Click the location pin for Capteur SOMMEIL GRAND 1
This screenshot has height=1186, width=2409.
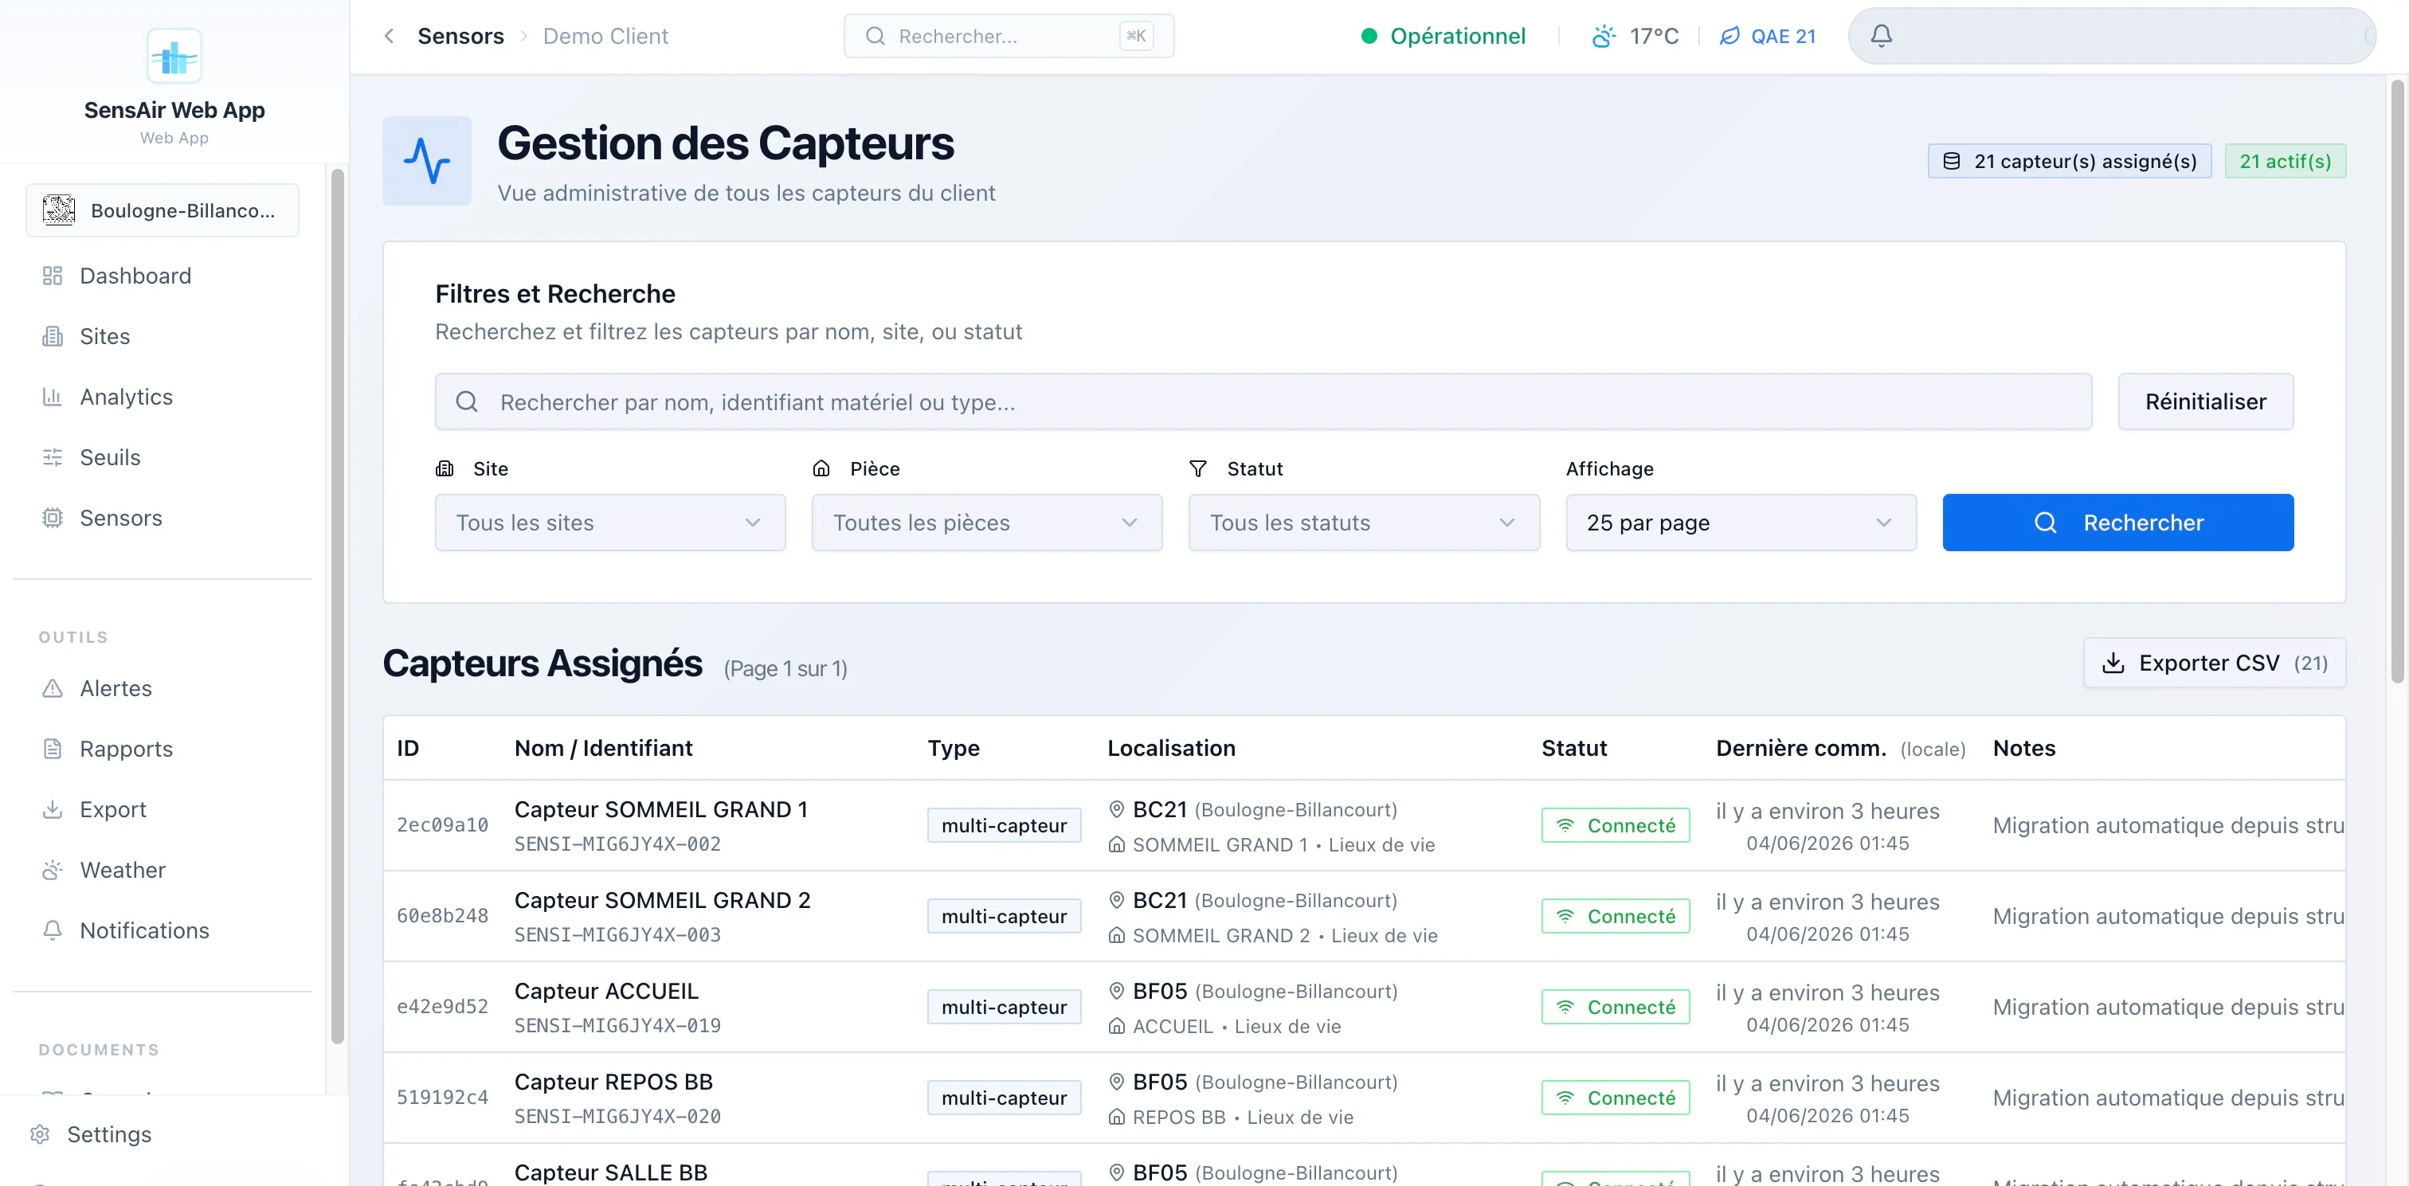pos(1115,809)
